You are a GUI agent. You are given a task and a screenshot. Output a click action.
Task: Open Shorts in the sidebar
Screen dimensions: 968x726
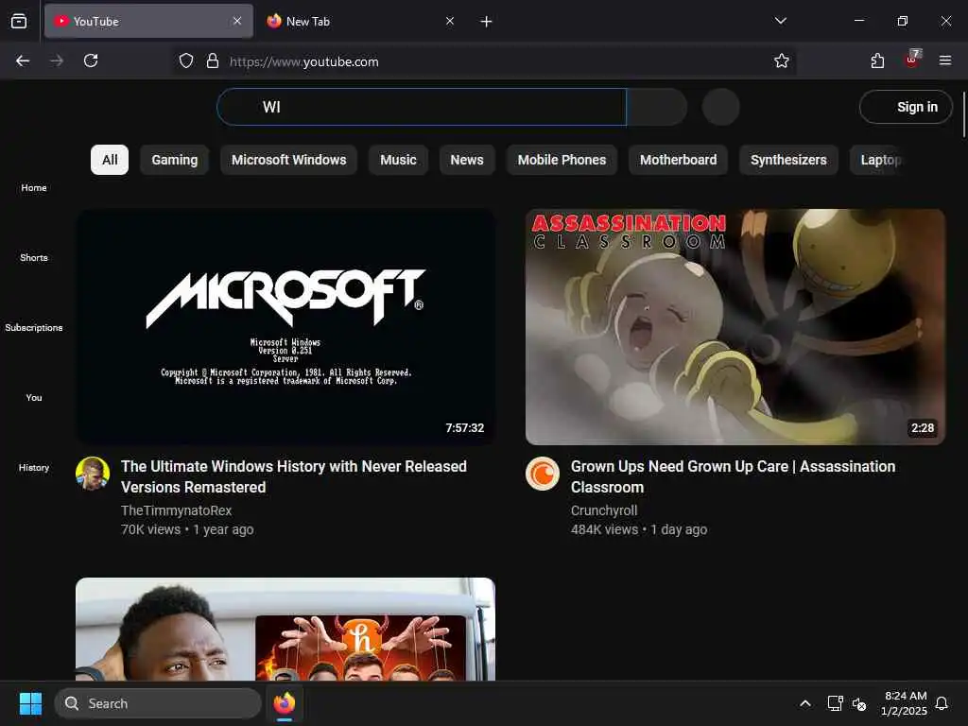coord(34,257)
